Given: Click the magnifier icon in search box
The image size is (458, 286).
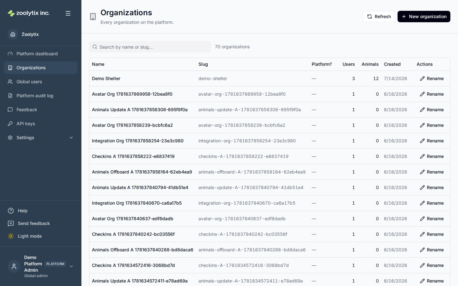Looking at the screenshot, I should pyautogui.click(x=95, y=47).
